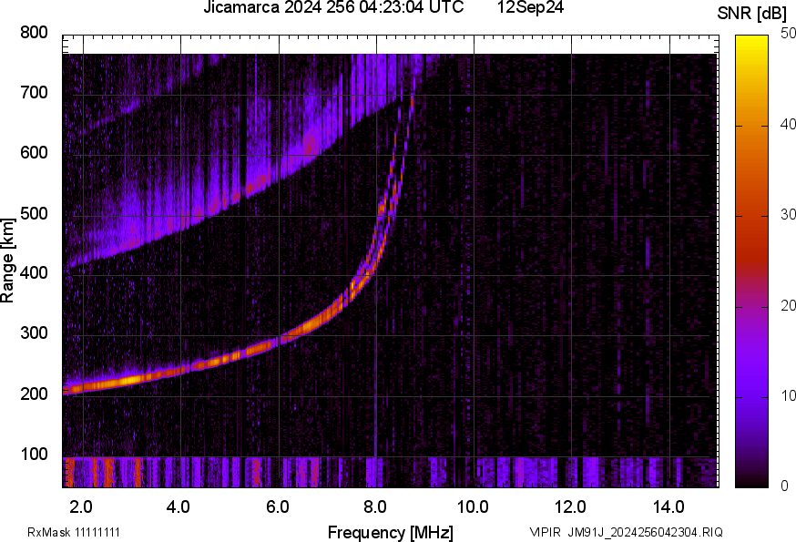This screenshot has height=542, width=796.
Task: Click the '12.0' frequency tick label
Action: click(571, 507)
